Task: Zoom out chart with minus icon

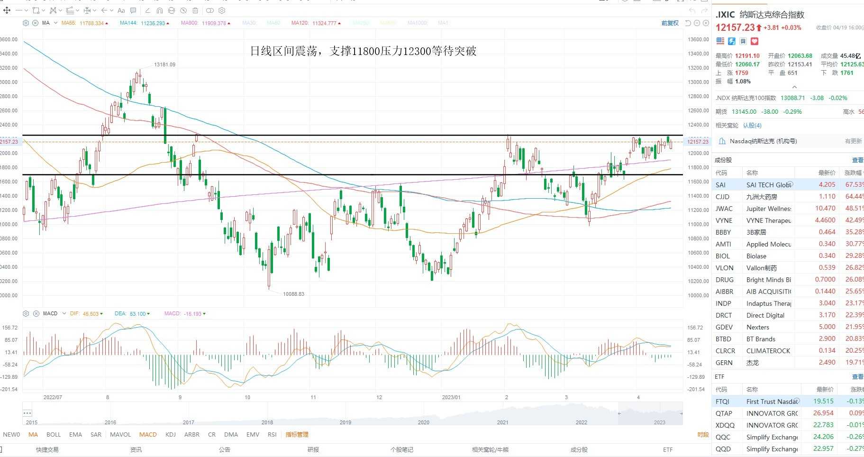Action: pyautogui.click(x=697, y=23)
